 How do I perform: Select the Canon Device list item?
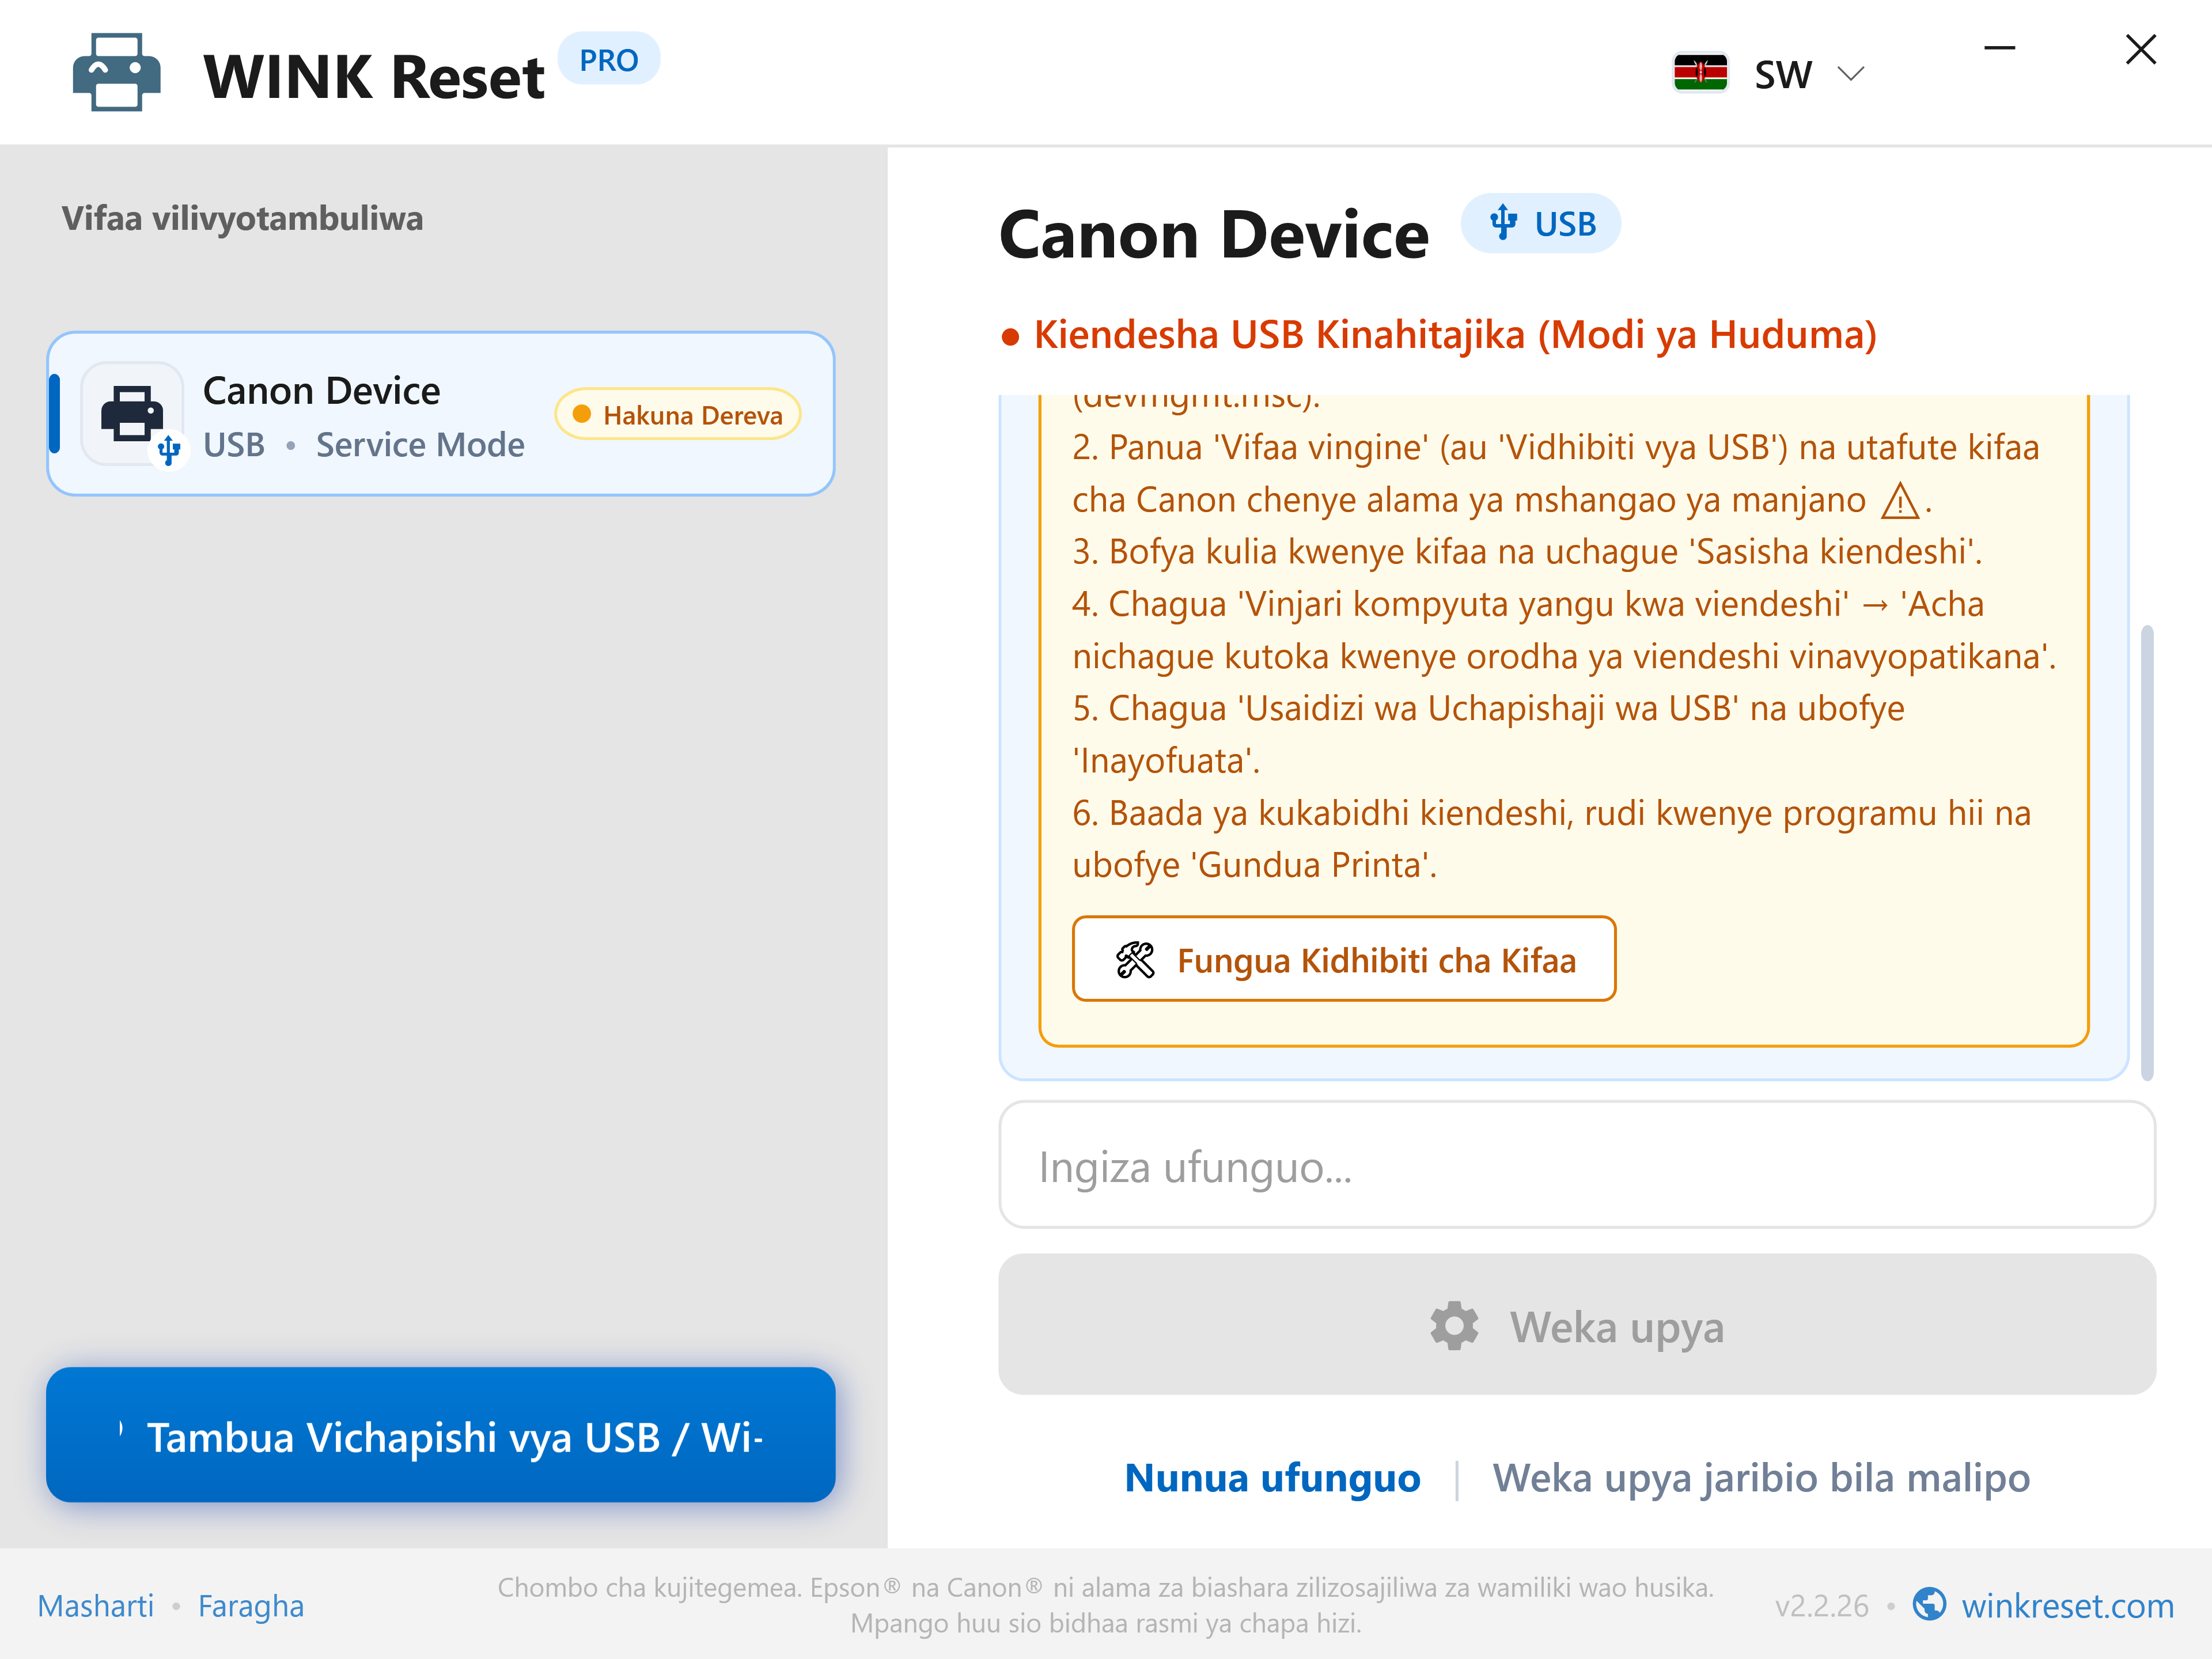pyautogui.click(x=441, y=414)
